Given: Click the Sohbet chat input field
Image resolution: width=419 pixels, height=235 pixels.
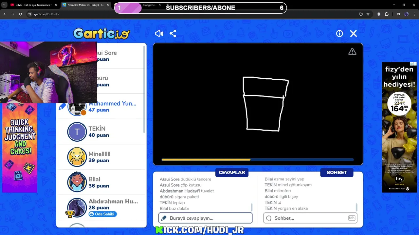Looking at the screenshot, I should click(x=310, y=218).
